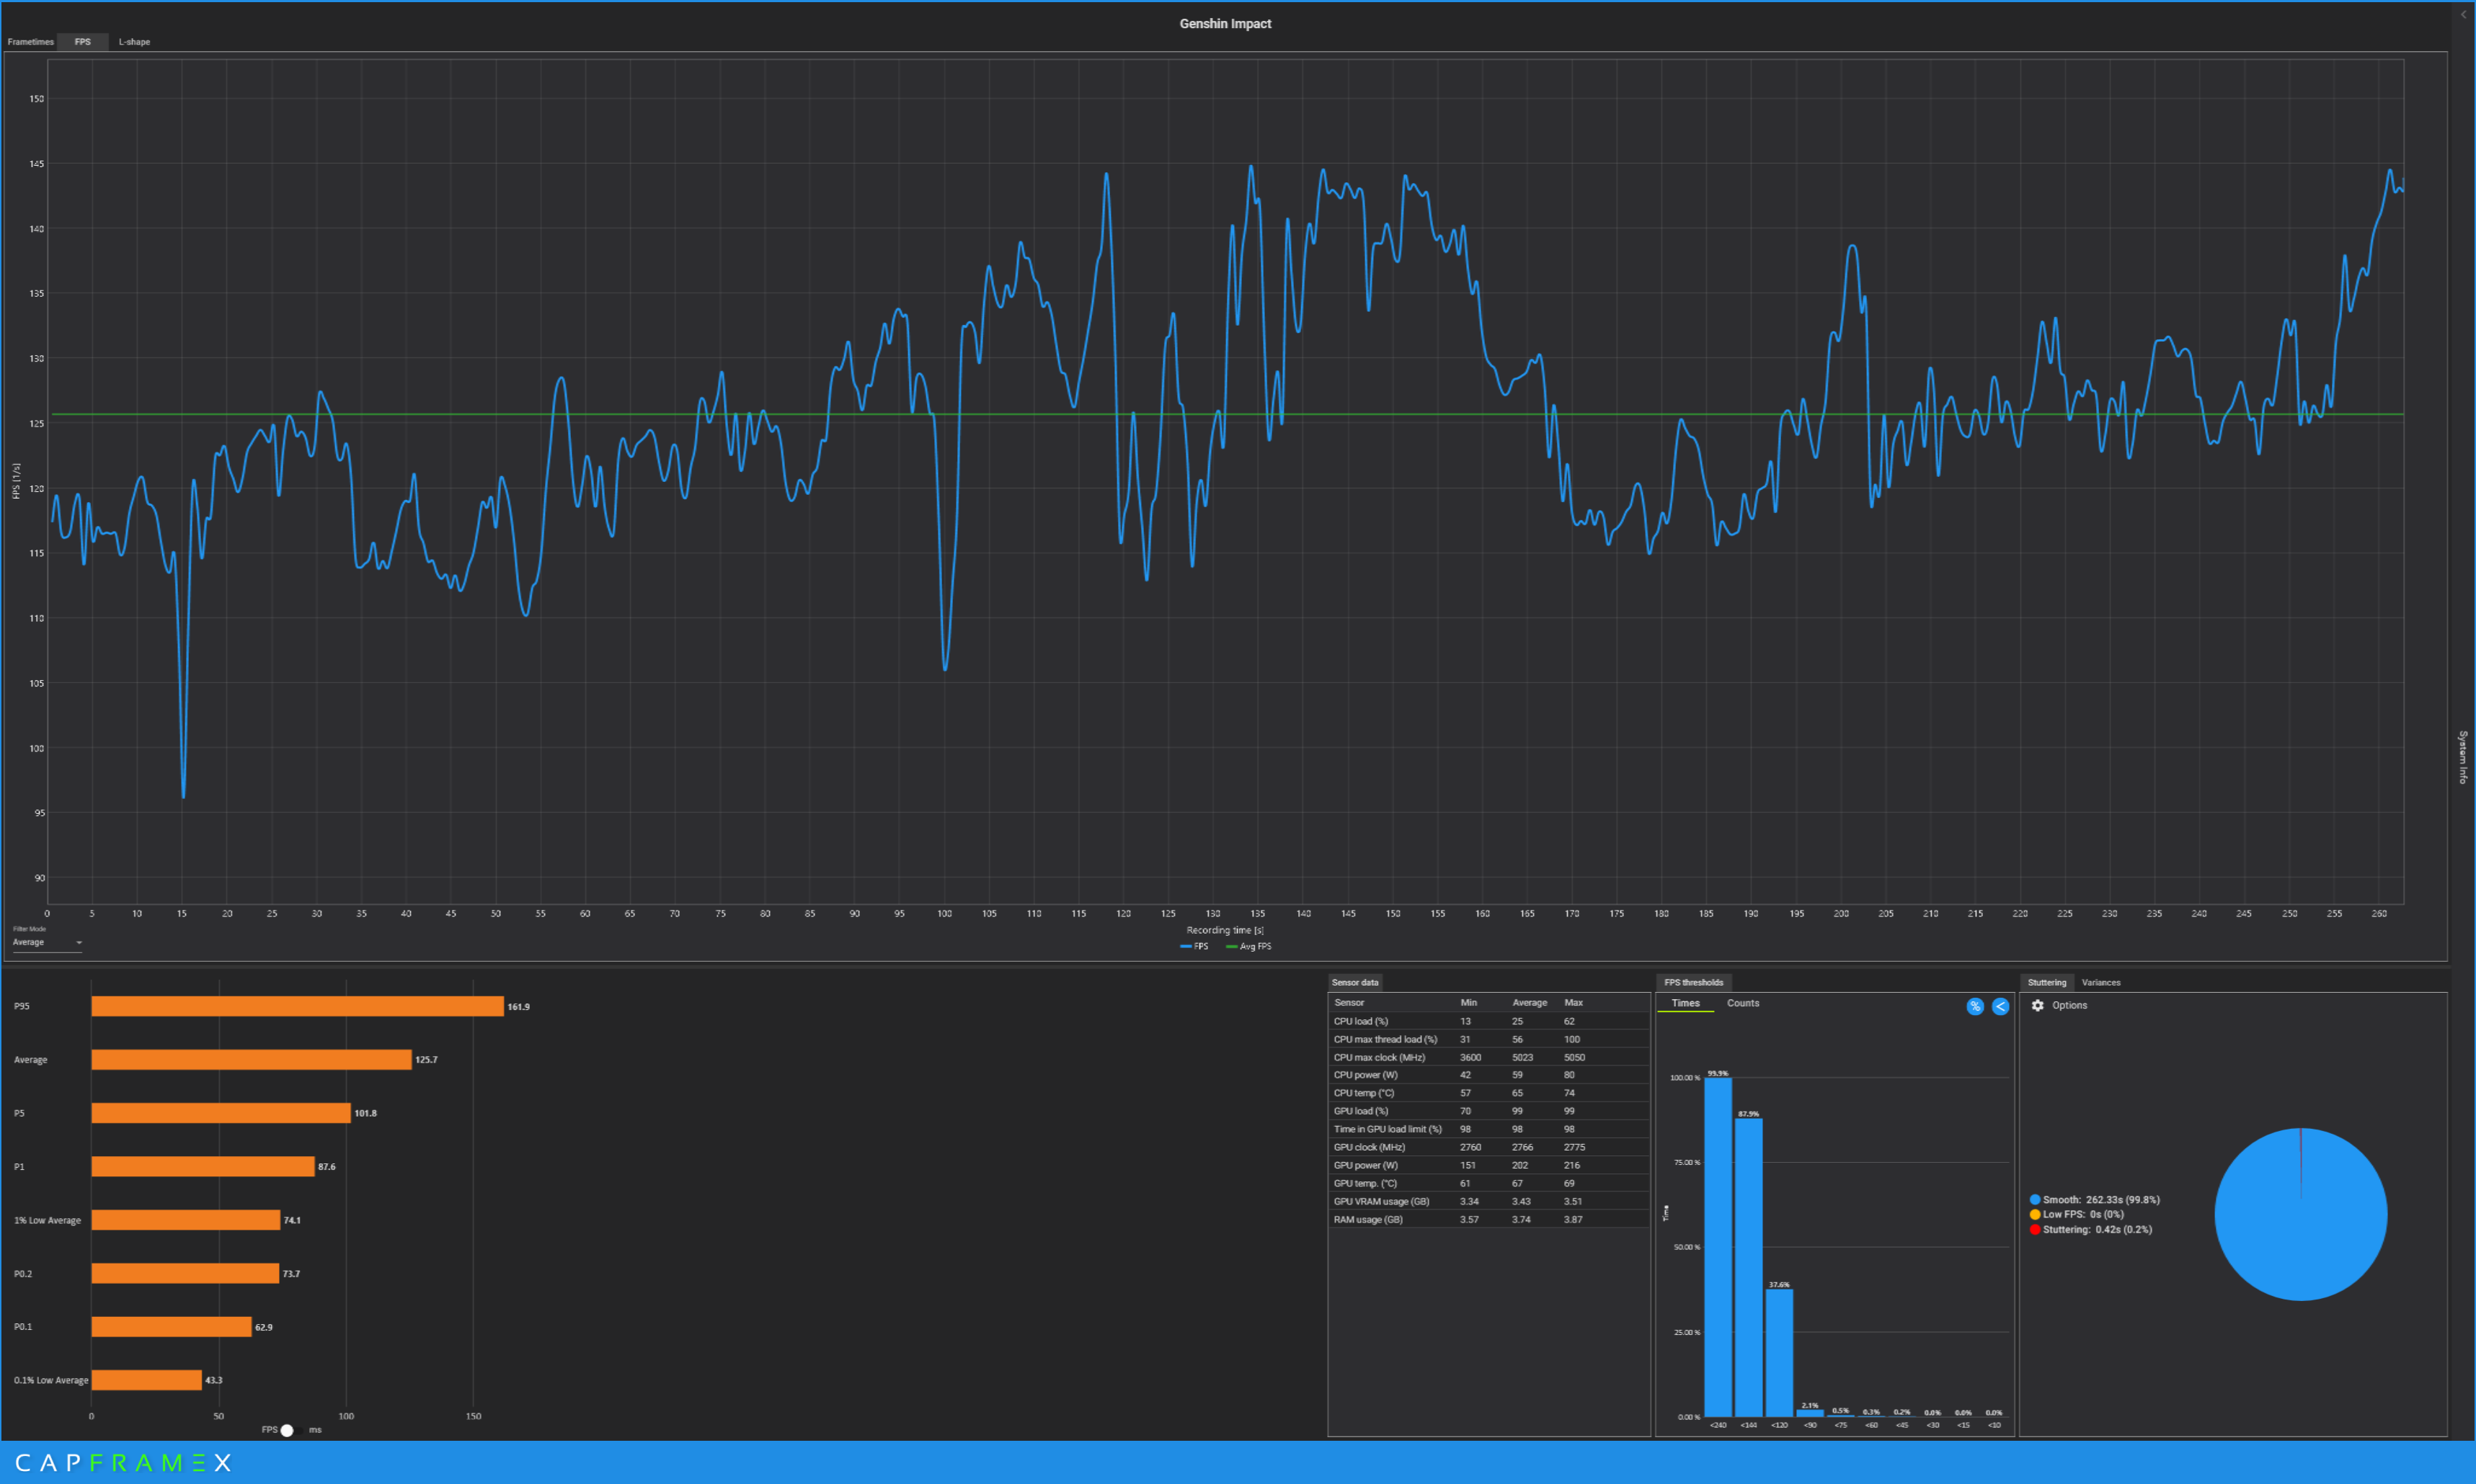Expand the System Info side panel

coord(2463,756)
